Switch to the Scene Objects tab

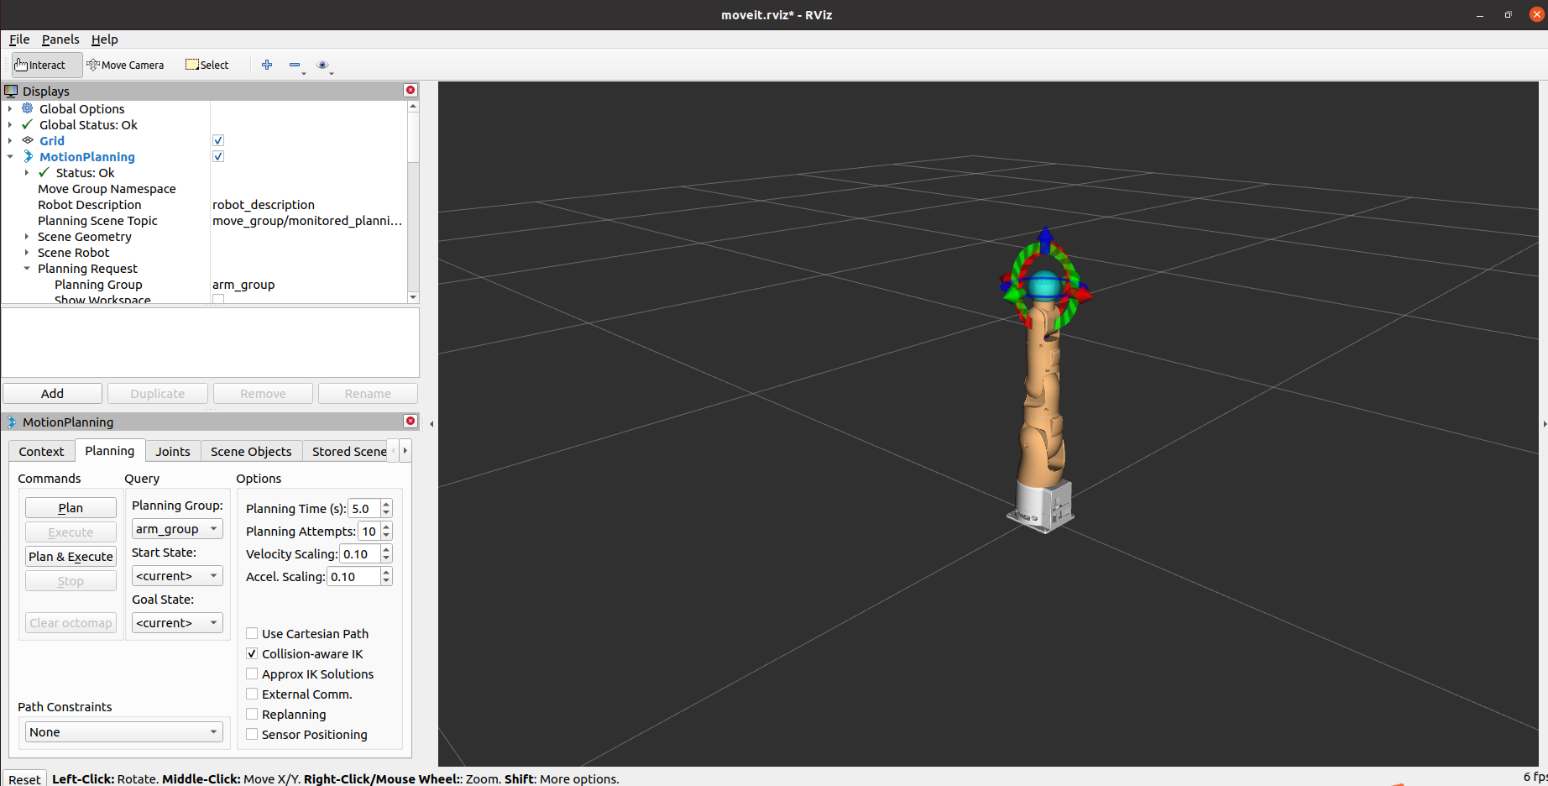pos(251,451)
